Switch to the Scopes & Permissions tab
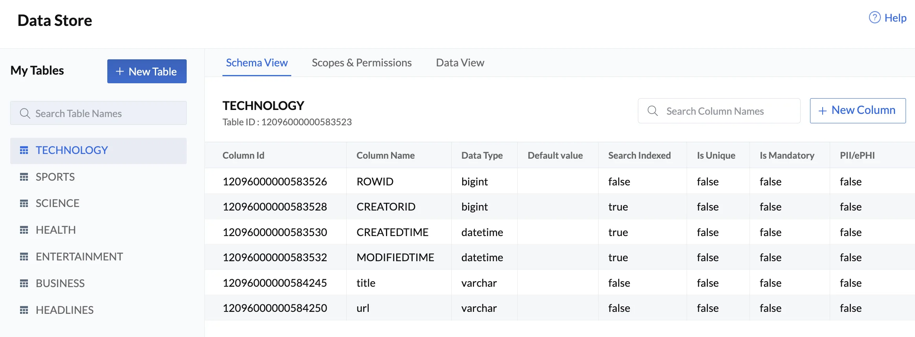Image resolution: width=915 pixels, height=337 pixels. (x=362, y=63)
